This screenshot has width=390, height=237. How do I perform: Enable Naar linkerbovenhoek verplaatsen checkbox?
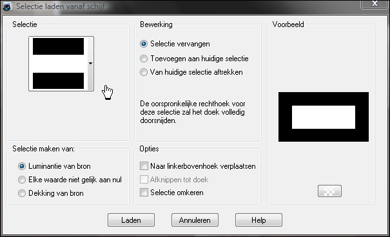click(144, 166)
